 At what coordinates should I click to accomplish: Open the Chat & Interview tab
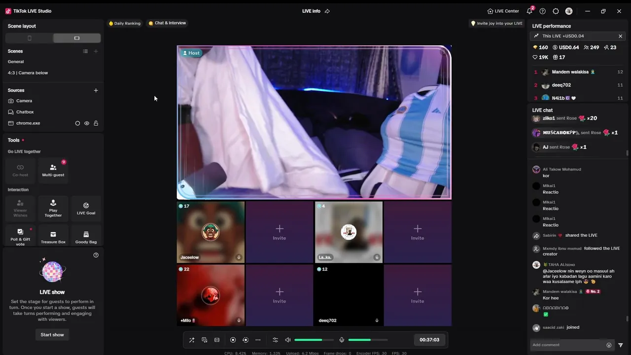[x=167, y=23]
